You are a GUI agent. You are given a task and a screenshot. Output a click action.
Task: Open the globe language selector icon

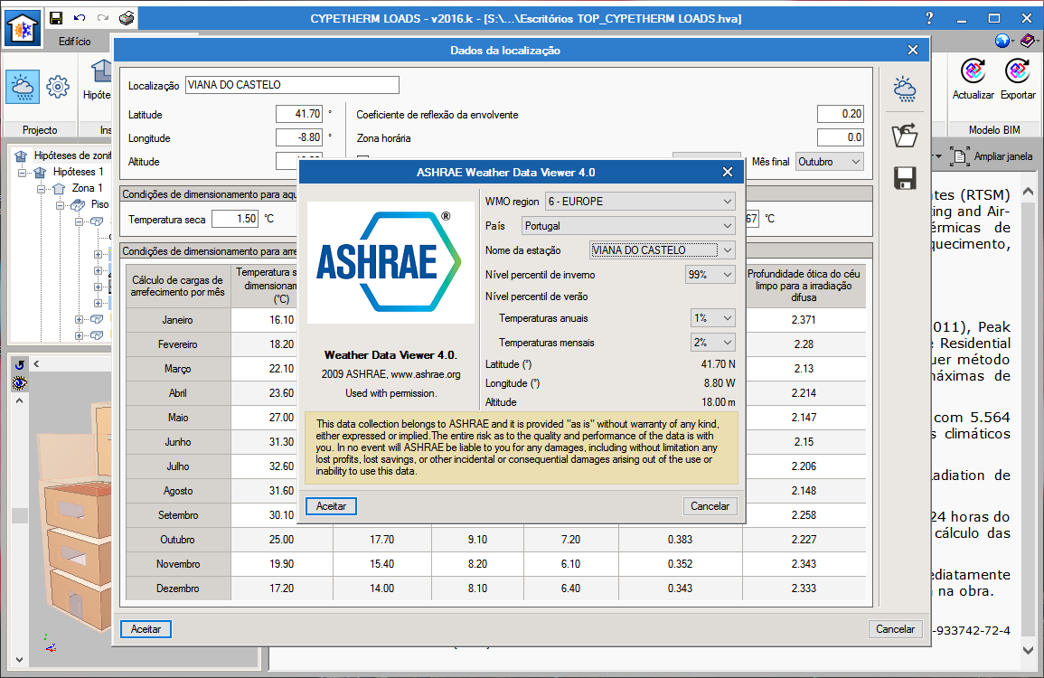(1002, 42)
